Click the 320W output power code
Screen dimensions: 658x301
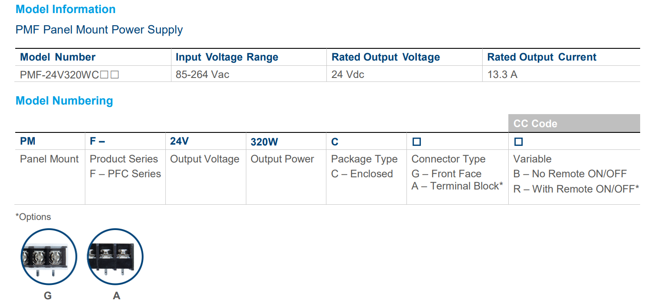(264, 142)
